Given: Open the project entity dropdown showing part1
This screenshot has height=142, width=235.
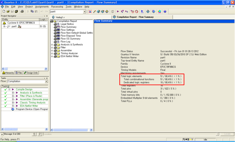Looking at the screenshot, I should point(84,12).
